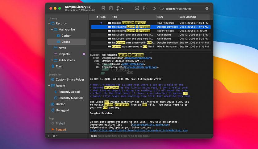Click Cocoa-dev@lists.apple.com link in footer
Screen dimensions: 258x149
(x=150, y=125)
